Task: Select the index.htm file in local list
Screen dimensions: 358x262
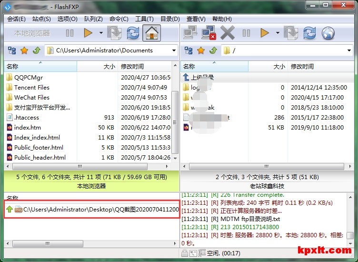Action: coord(28,127)
